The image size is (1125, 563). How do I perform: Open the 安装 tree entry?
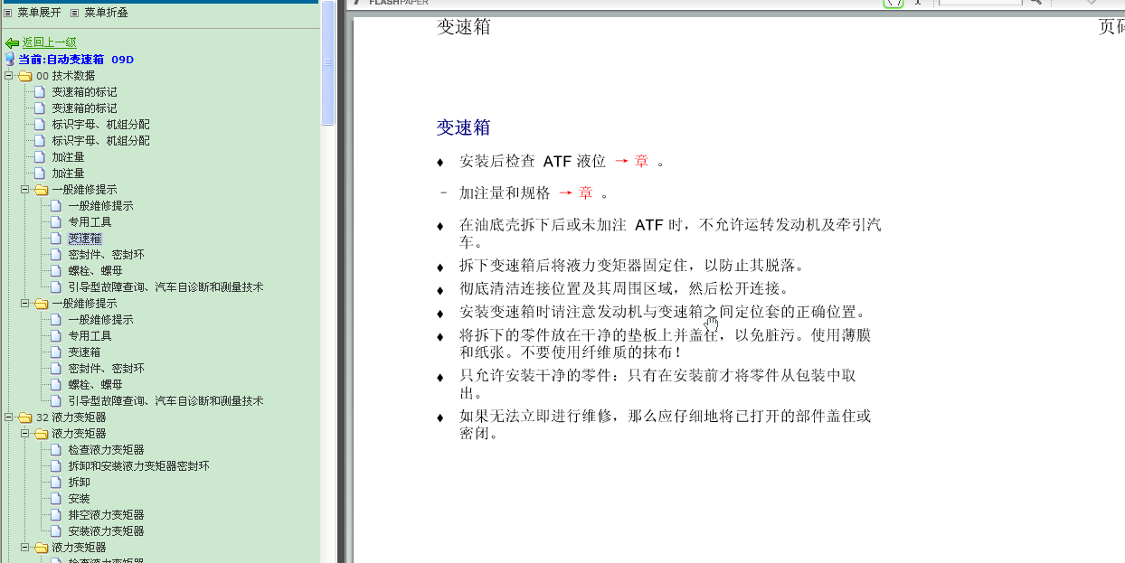[x=79, y=499]
